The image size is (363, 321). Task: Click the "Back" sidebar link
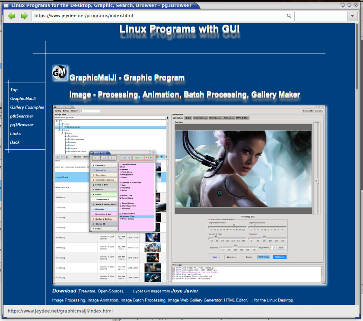point(15,142)
